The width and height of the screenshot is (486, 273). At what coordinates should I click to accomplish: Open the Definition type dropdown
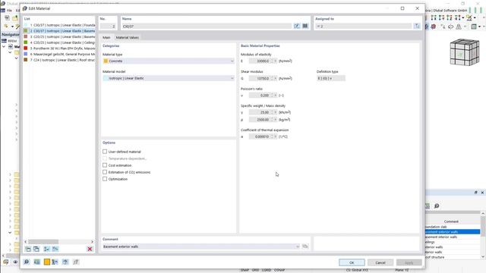[x=330, y=78]
